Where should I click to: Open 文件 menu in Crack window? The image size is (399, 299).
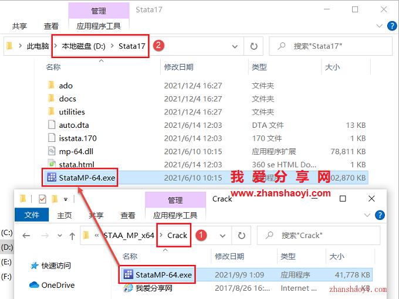click(32, 215)
